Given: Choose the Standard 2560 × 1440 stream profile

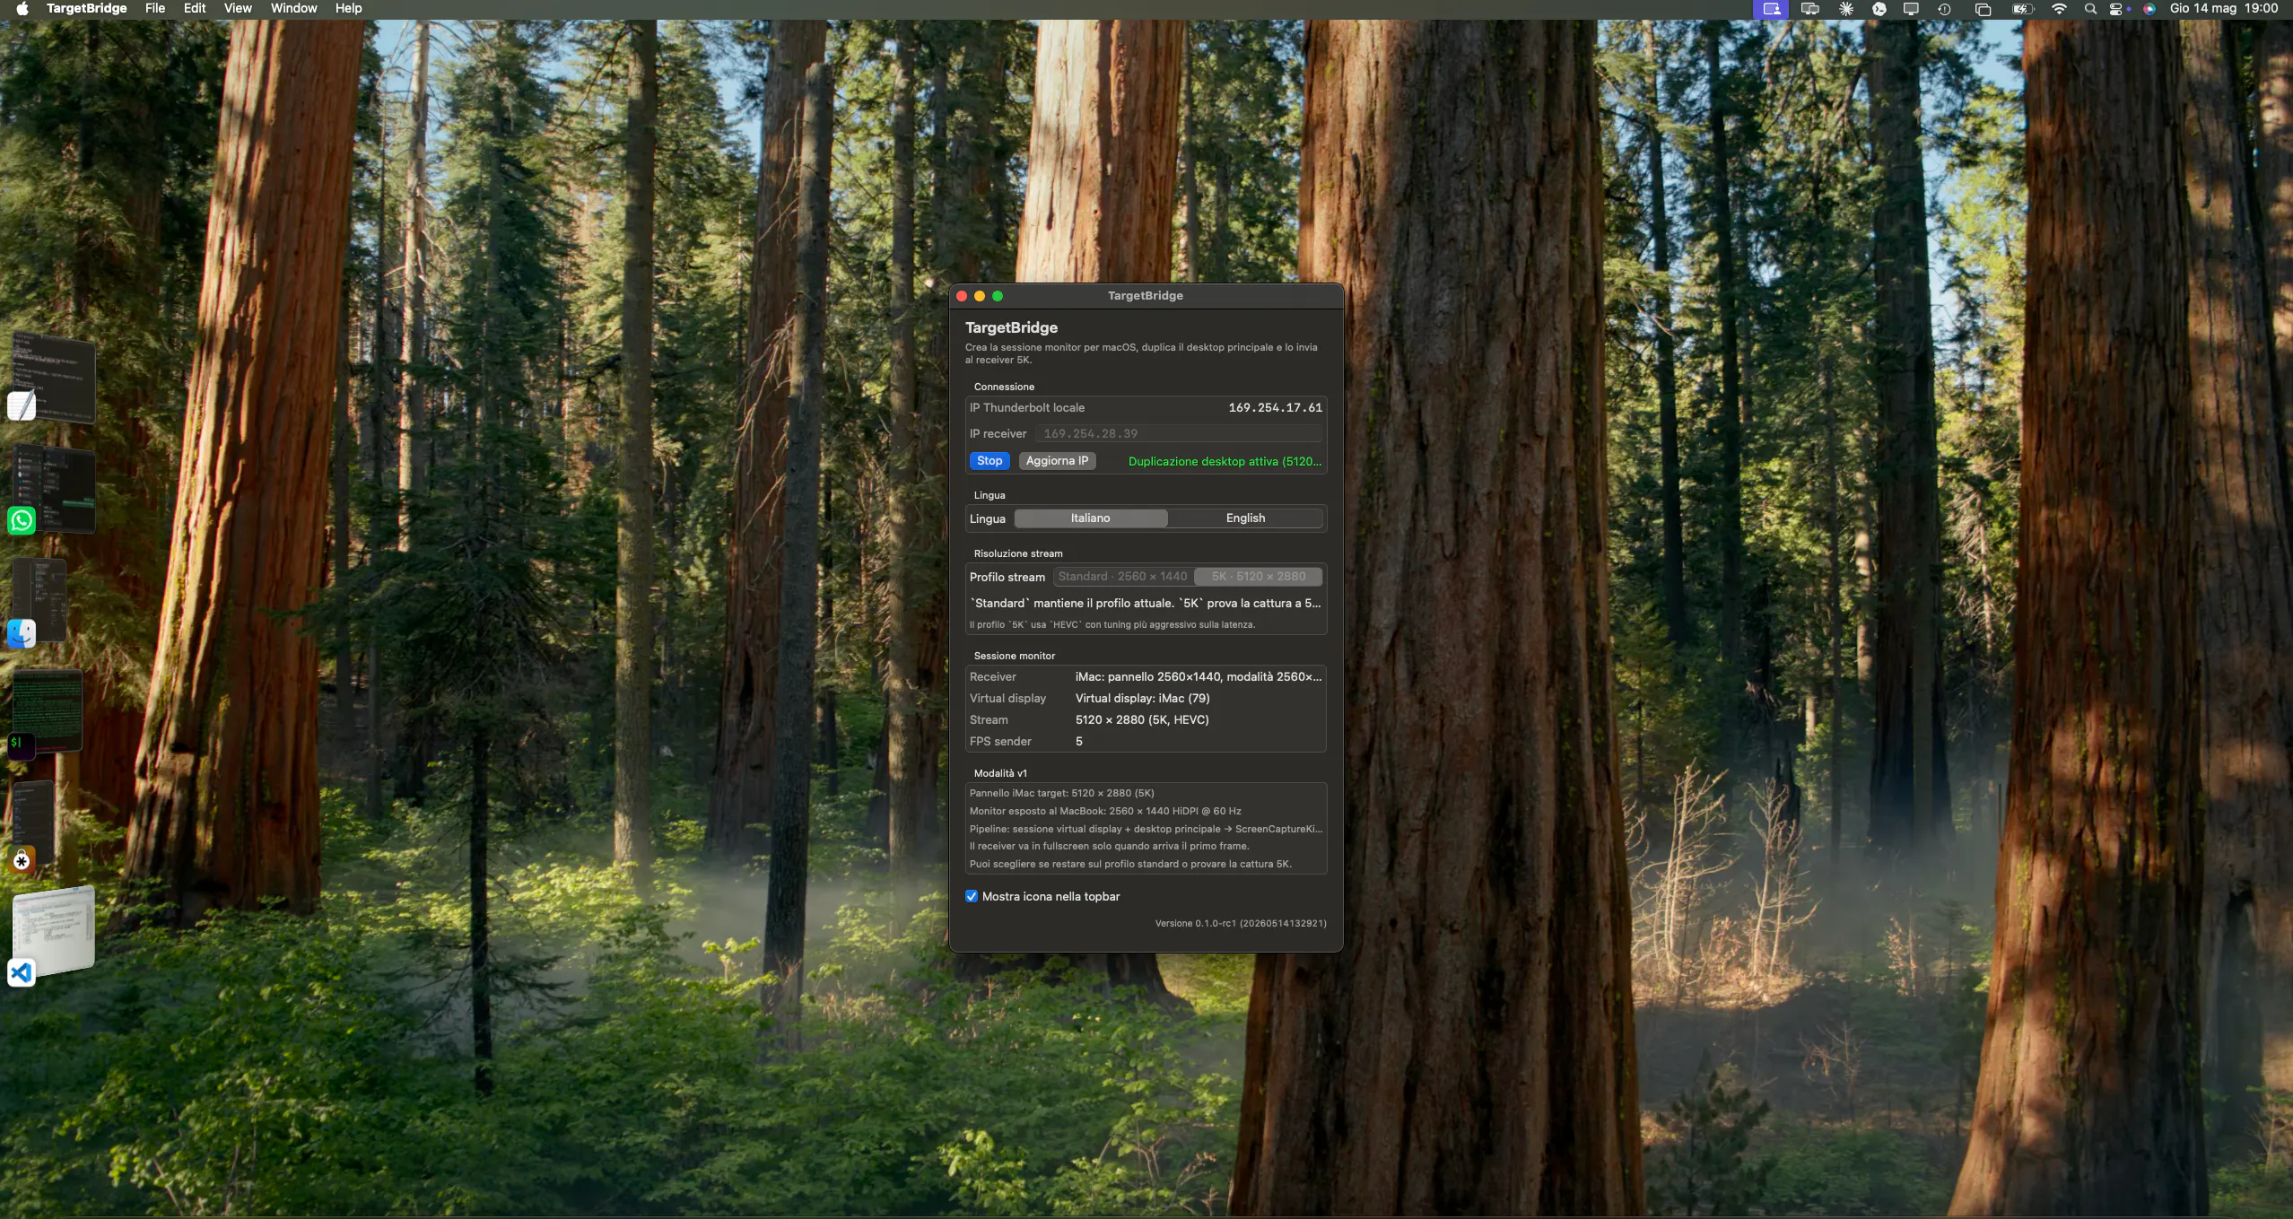Looking at the screenshot, I should [1122, 576].
